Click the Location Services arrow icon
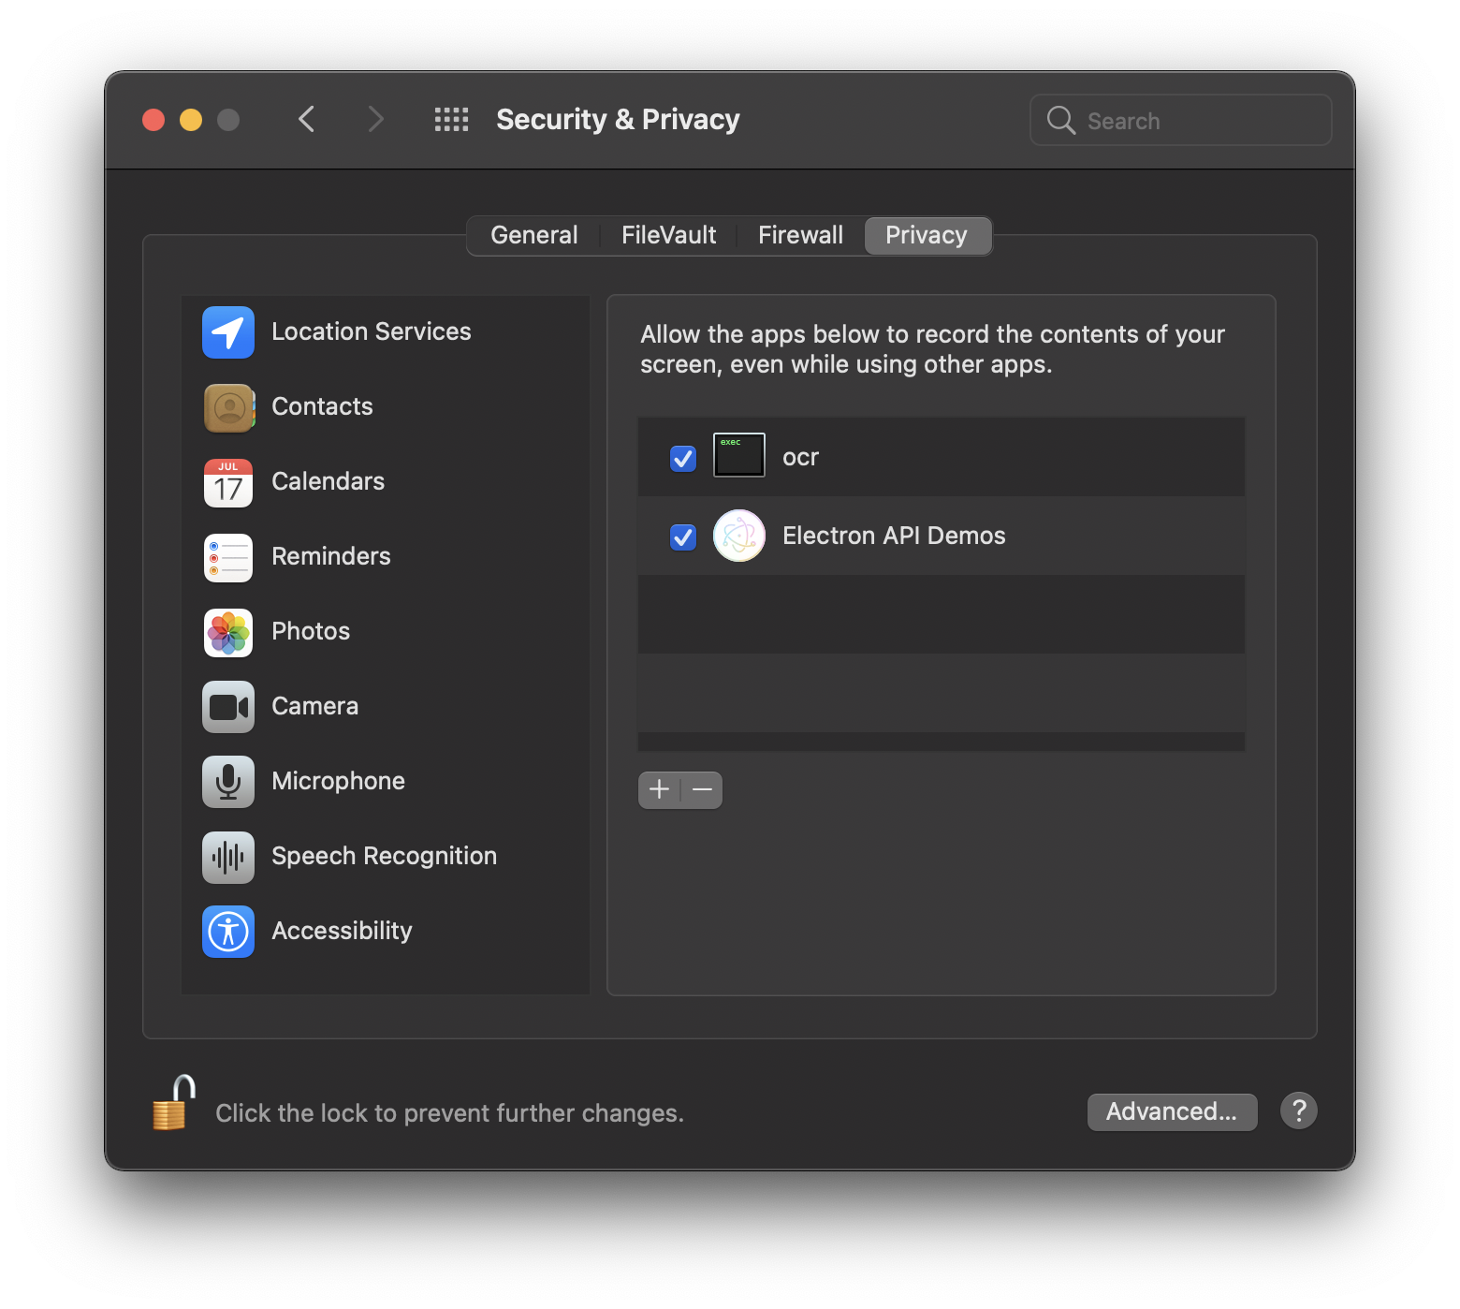Viewport: 1460px width, 1309px height. click(228, 332)
